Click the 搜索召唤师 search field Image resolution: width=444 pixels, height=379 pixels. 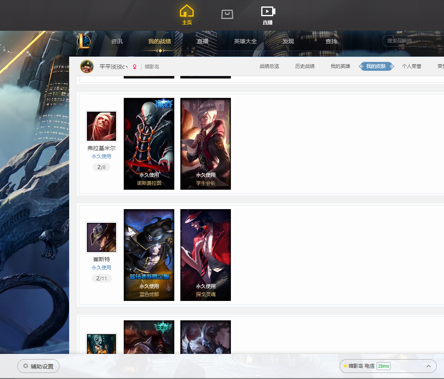click(413, 41)
